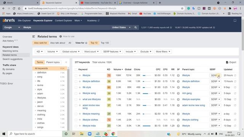The image size is (244, 137).
Task: Check the lifestyle song row checkbox
Action: coord(76,93)
